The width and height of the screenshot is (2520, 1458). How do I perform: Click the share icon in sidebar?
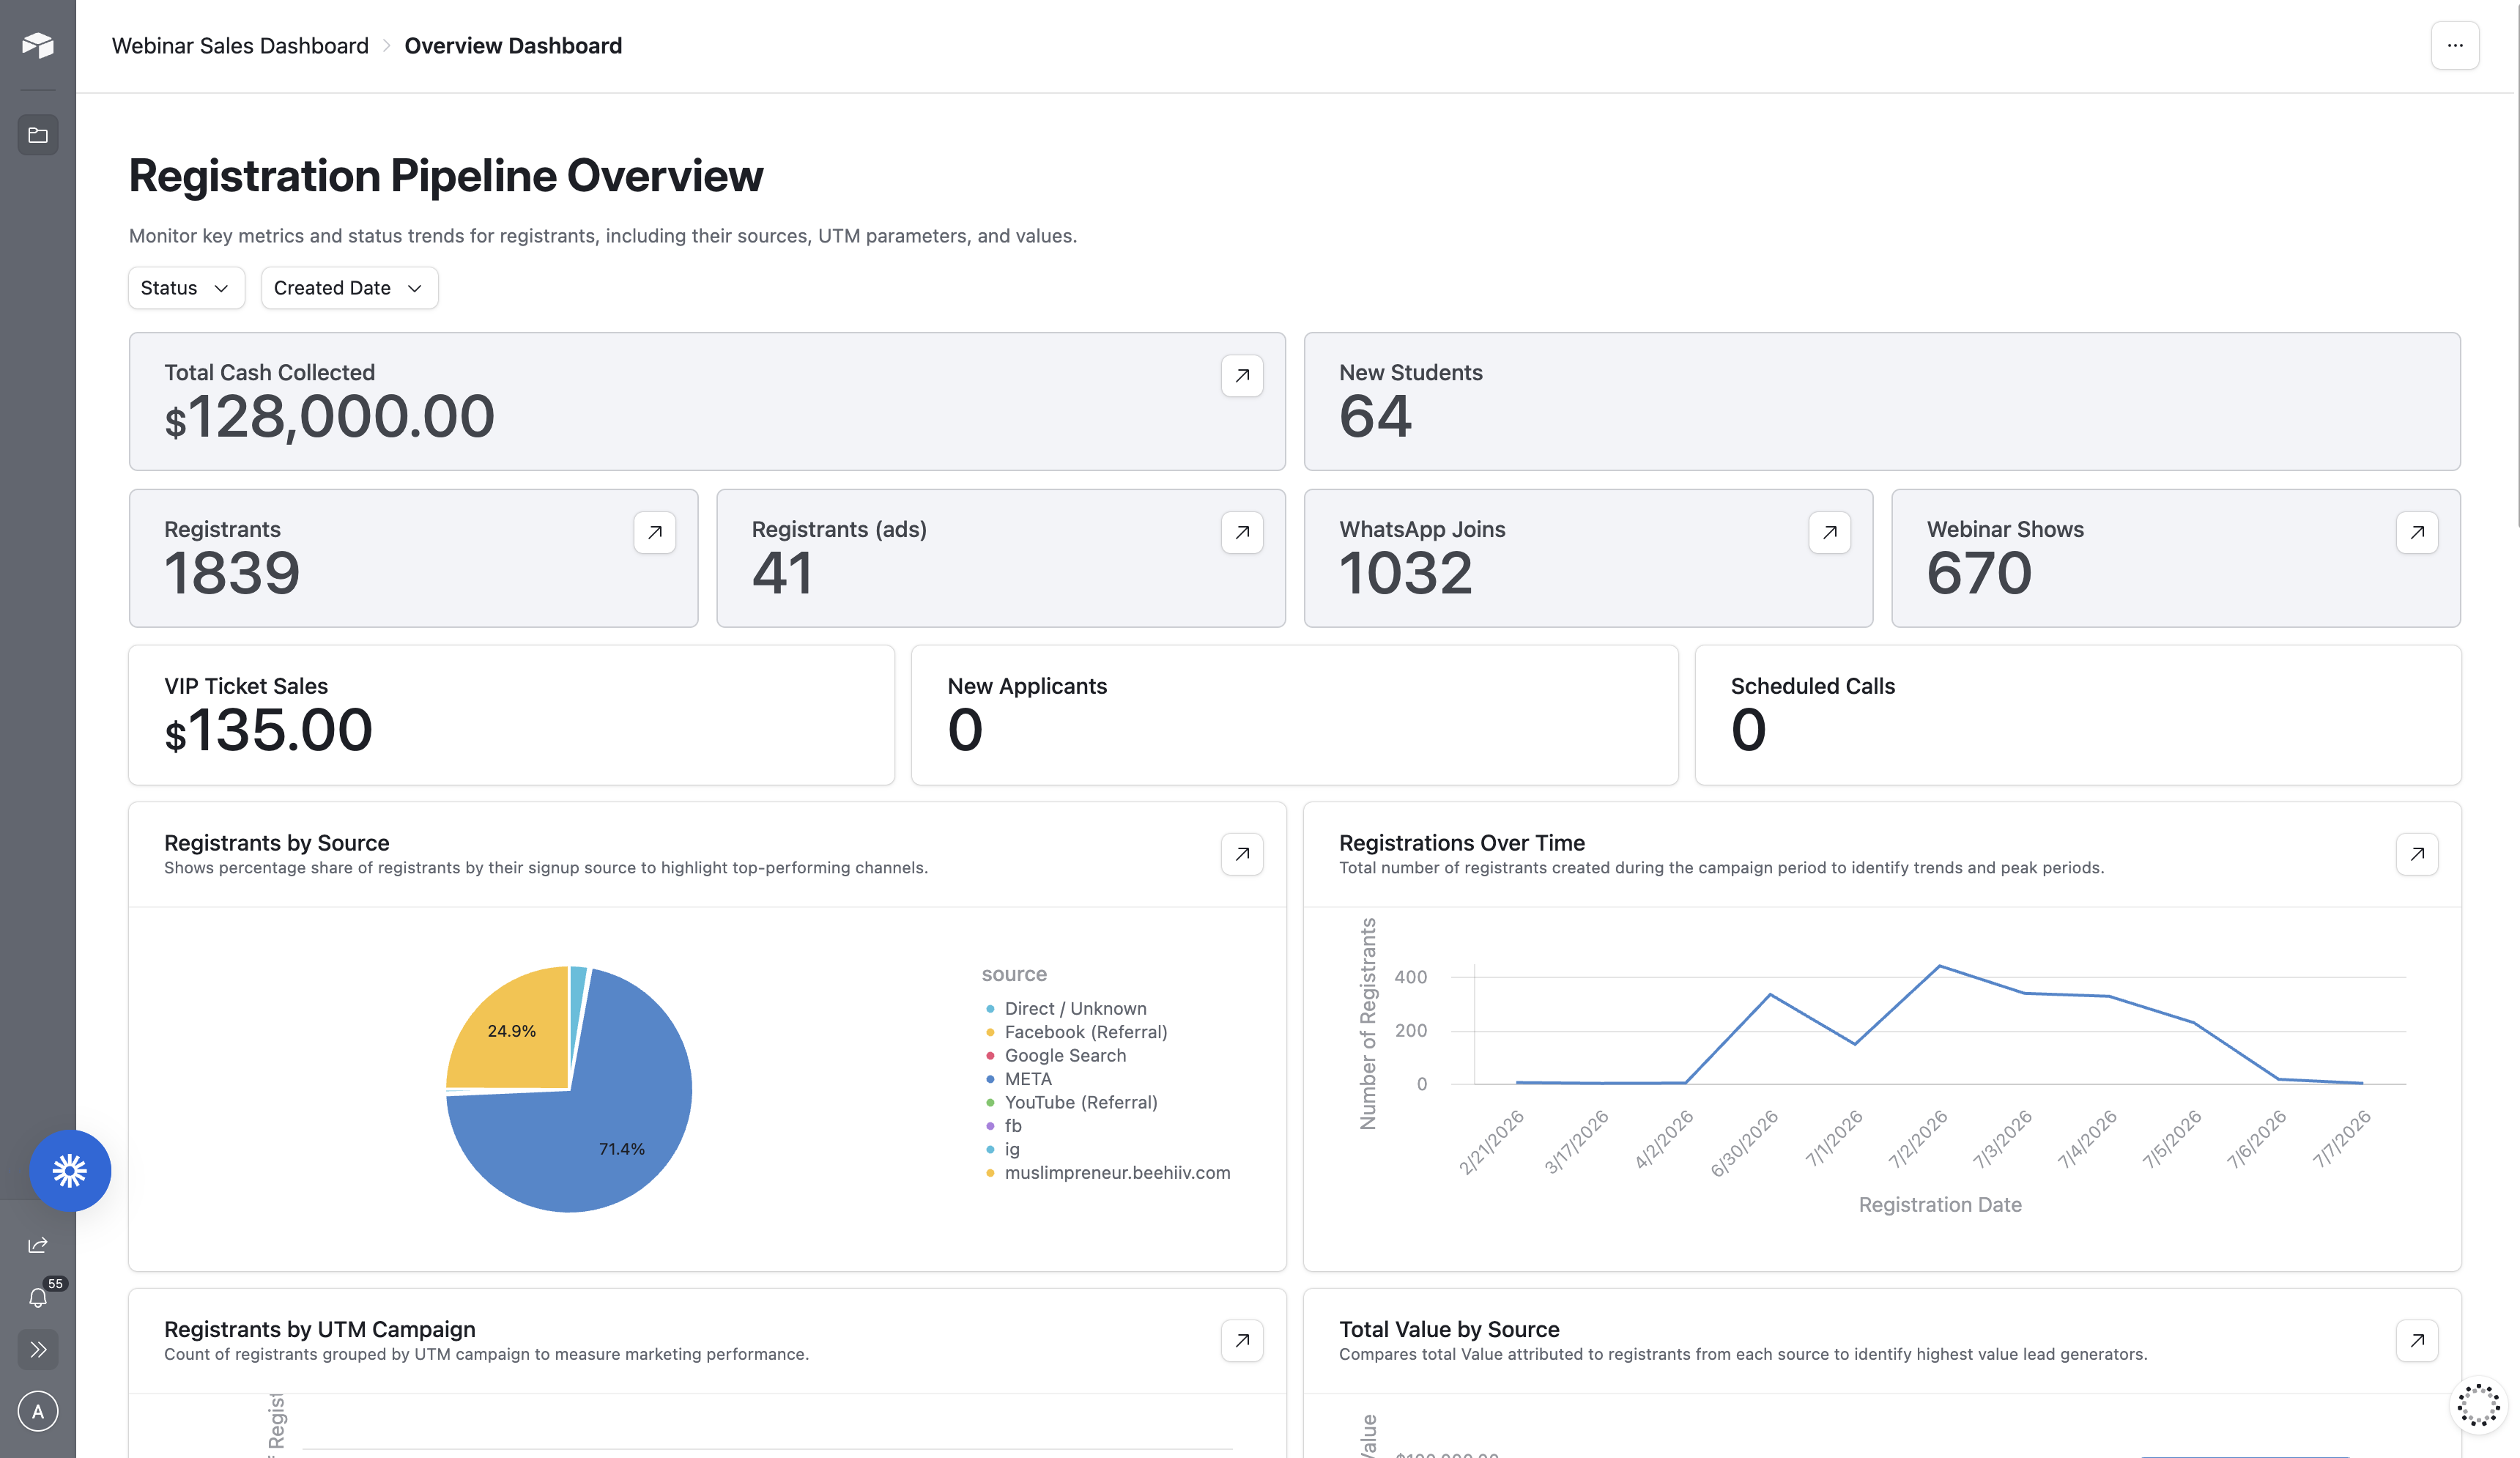click(x=38, y=1245)
